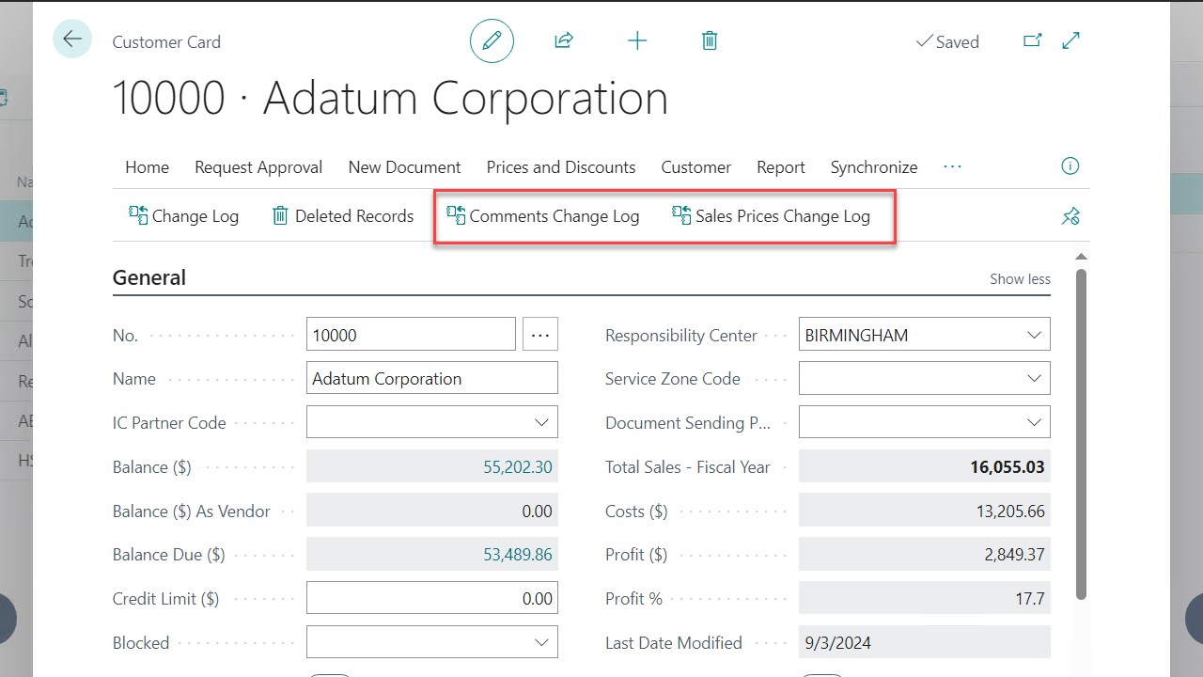Image resolution: width=1203 pixels, height=677 pixels.
Task: Open the IC Partner Code dropdown
Action: tap(540, 421)
